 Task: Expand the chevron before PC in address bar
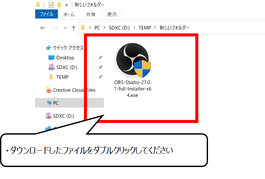point(90,28)
